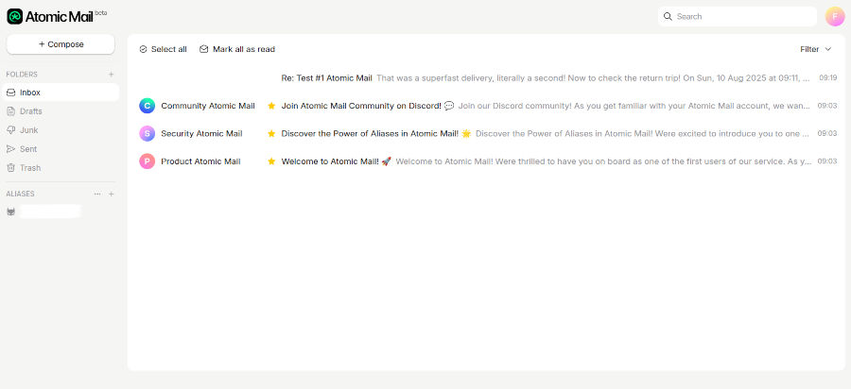This screenshot has height=389, width=851.
Task: Open the Inbox folder
Action: click(x=61, y=93)
